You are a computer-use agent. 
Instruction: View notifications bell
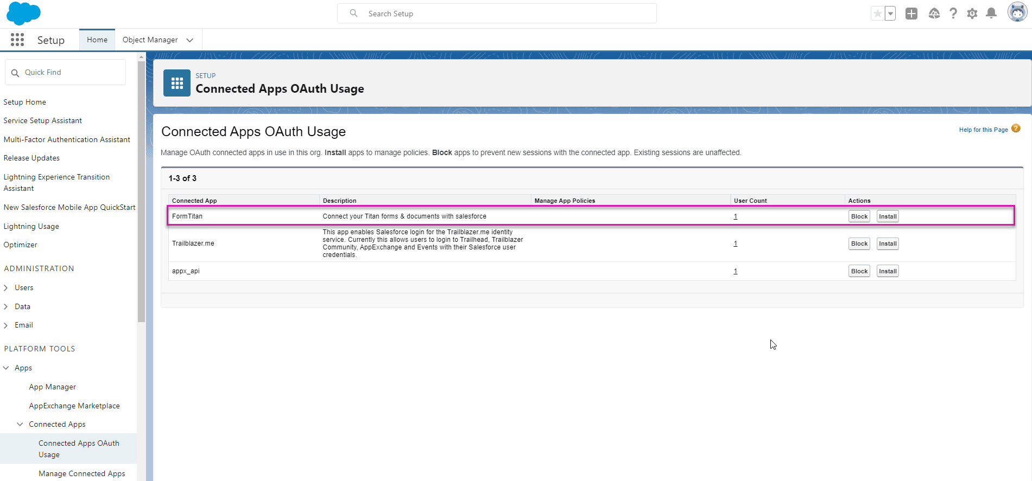[991, 14]
